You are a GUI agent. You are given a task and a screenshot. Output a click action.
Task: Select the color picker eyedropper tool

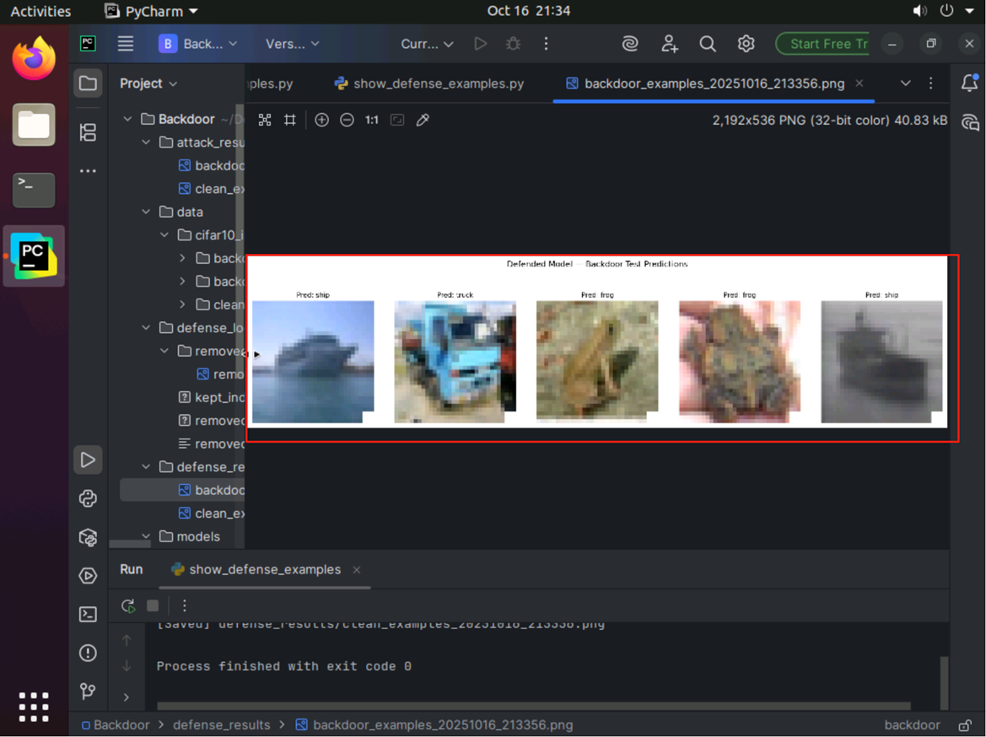tap(423, 121)
